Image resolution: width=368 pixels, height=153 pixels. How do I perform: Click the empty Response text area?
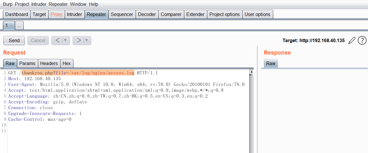point(314,111)
